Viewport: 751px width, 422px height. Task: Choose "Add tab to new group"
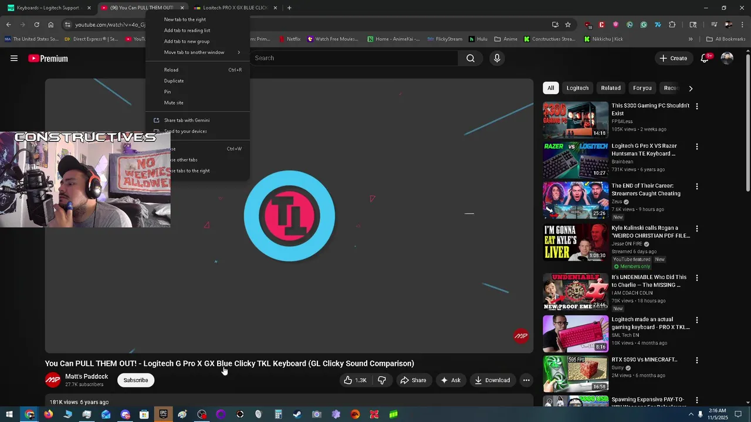click(198, 42)
